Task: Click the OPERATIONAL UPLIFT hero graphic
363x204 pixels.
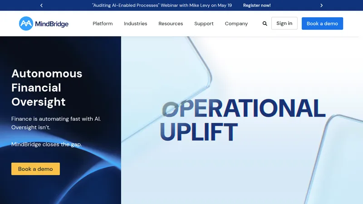Action: click(x=243, y=120)
